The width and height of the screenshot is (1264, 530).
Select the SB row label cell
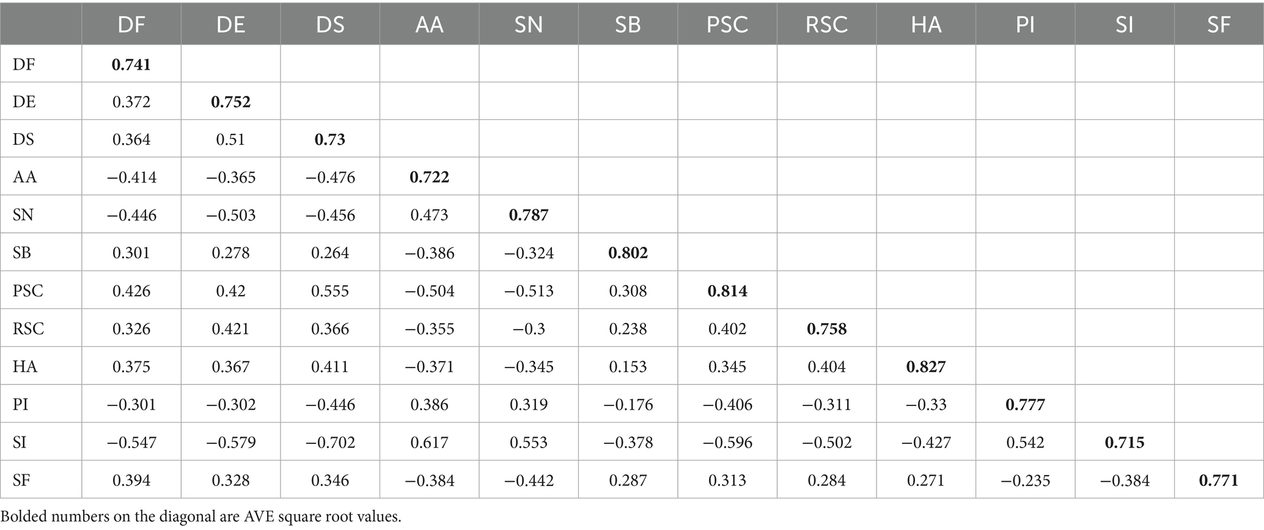[22, 253]
